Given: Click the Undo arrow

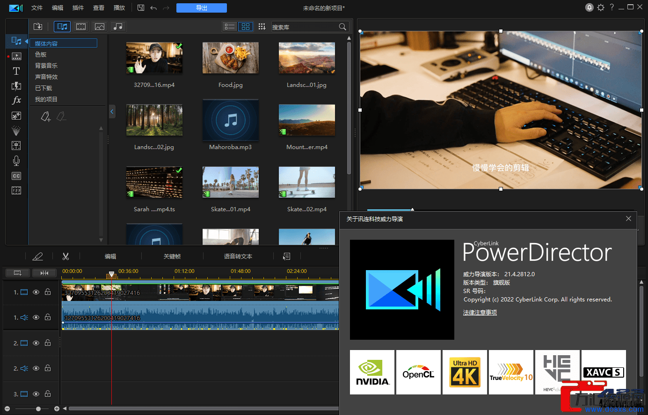Looking at the screenshot, I should [153, 8].
